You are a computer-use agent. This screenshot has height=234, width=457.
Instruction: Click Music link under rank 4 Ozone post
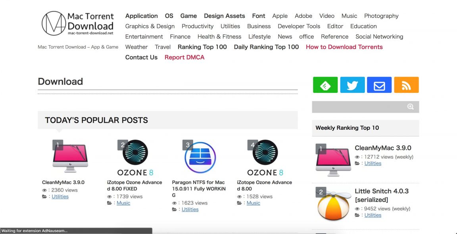(x=253, y=203)
